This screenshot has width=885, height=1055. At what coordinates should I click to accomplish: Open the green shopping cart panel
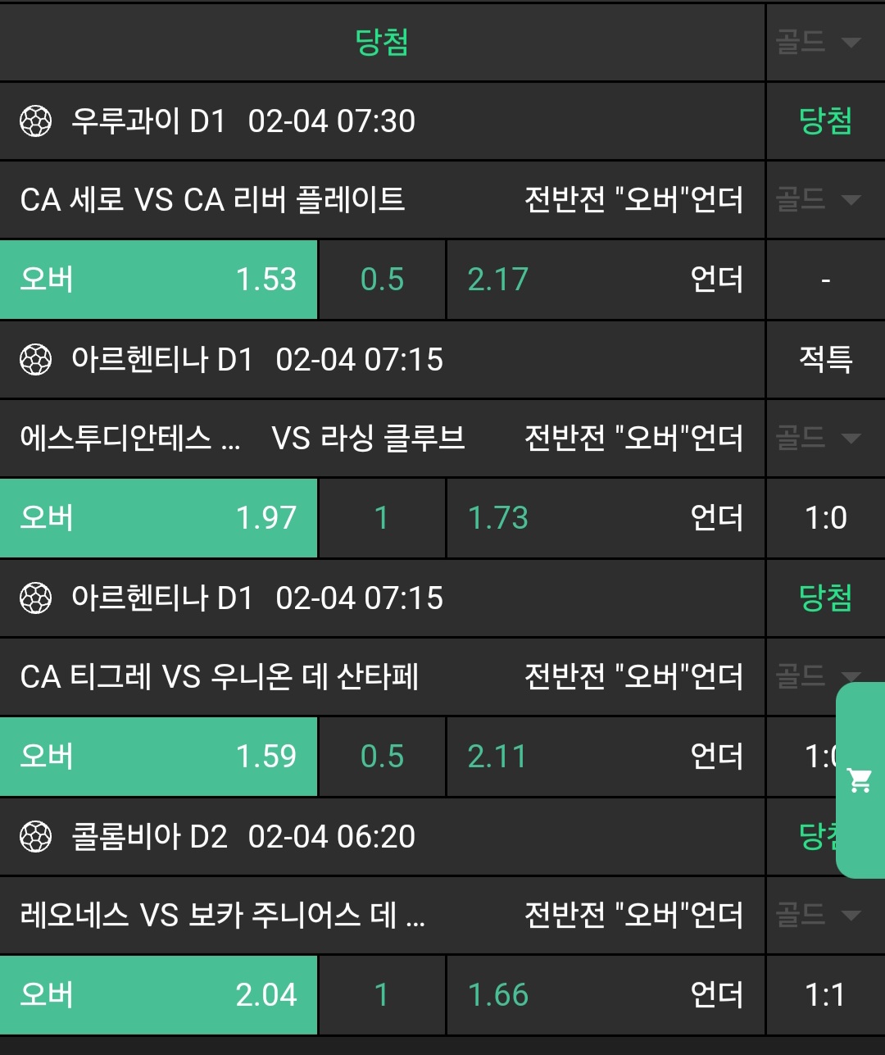click(x=860, y=780)
